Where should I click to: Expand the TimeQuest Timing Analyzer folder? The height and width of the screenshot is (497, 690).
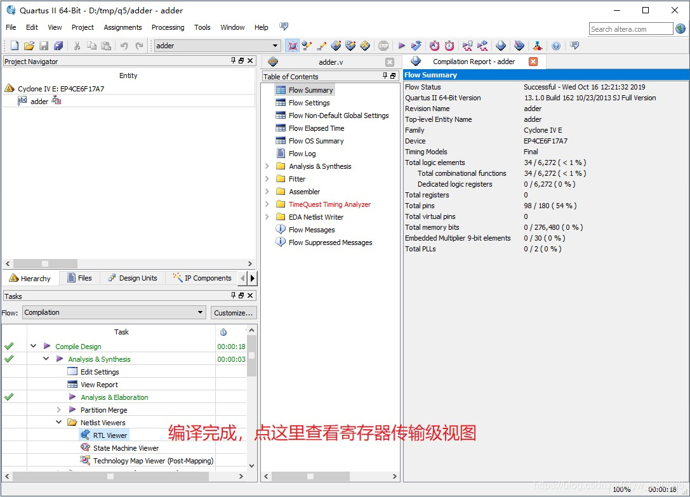tap(267, 204)
